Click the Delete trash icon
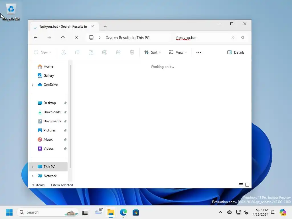The image size is (292, 219). [132, 52]
